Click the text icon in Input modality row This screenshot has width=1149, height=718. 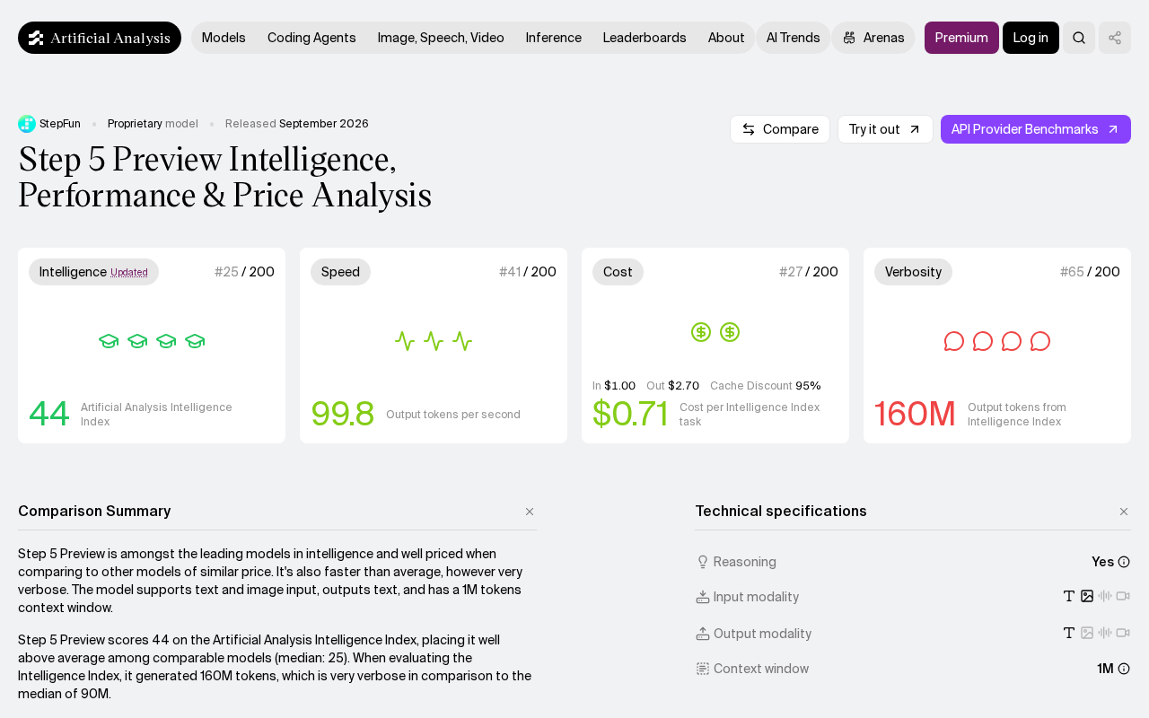tap(1069, 596)
